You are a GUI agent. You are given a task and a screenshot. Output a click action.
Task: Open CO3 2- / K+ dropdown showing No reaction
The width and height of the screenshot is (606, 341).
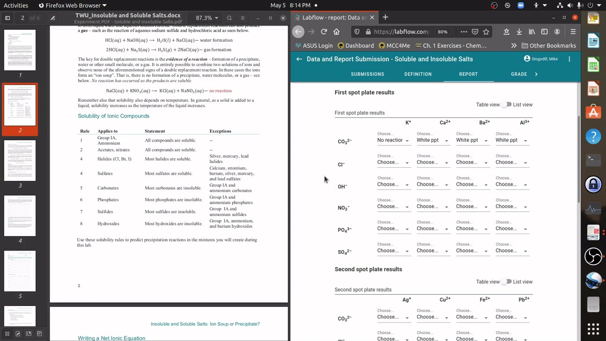[x=393, y=140]
